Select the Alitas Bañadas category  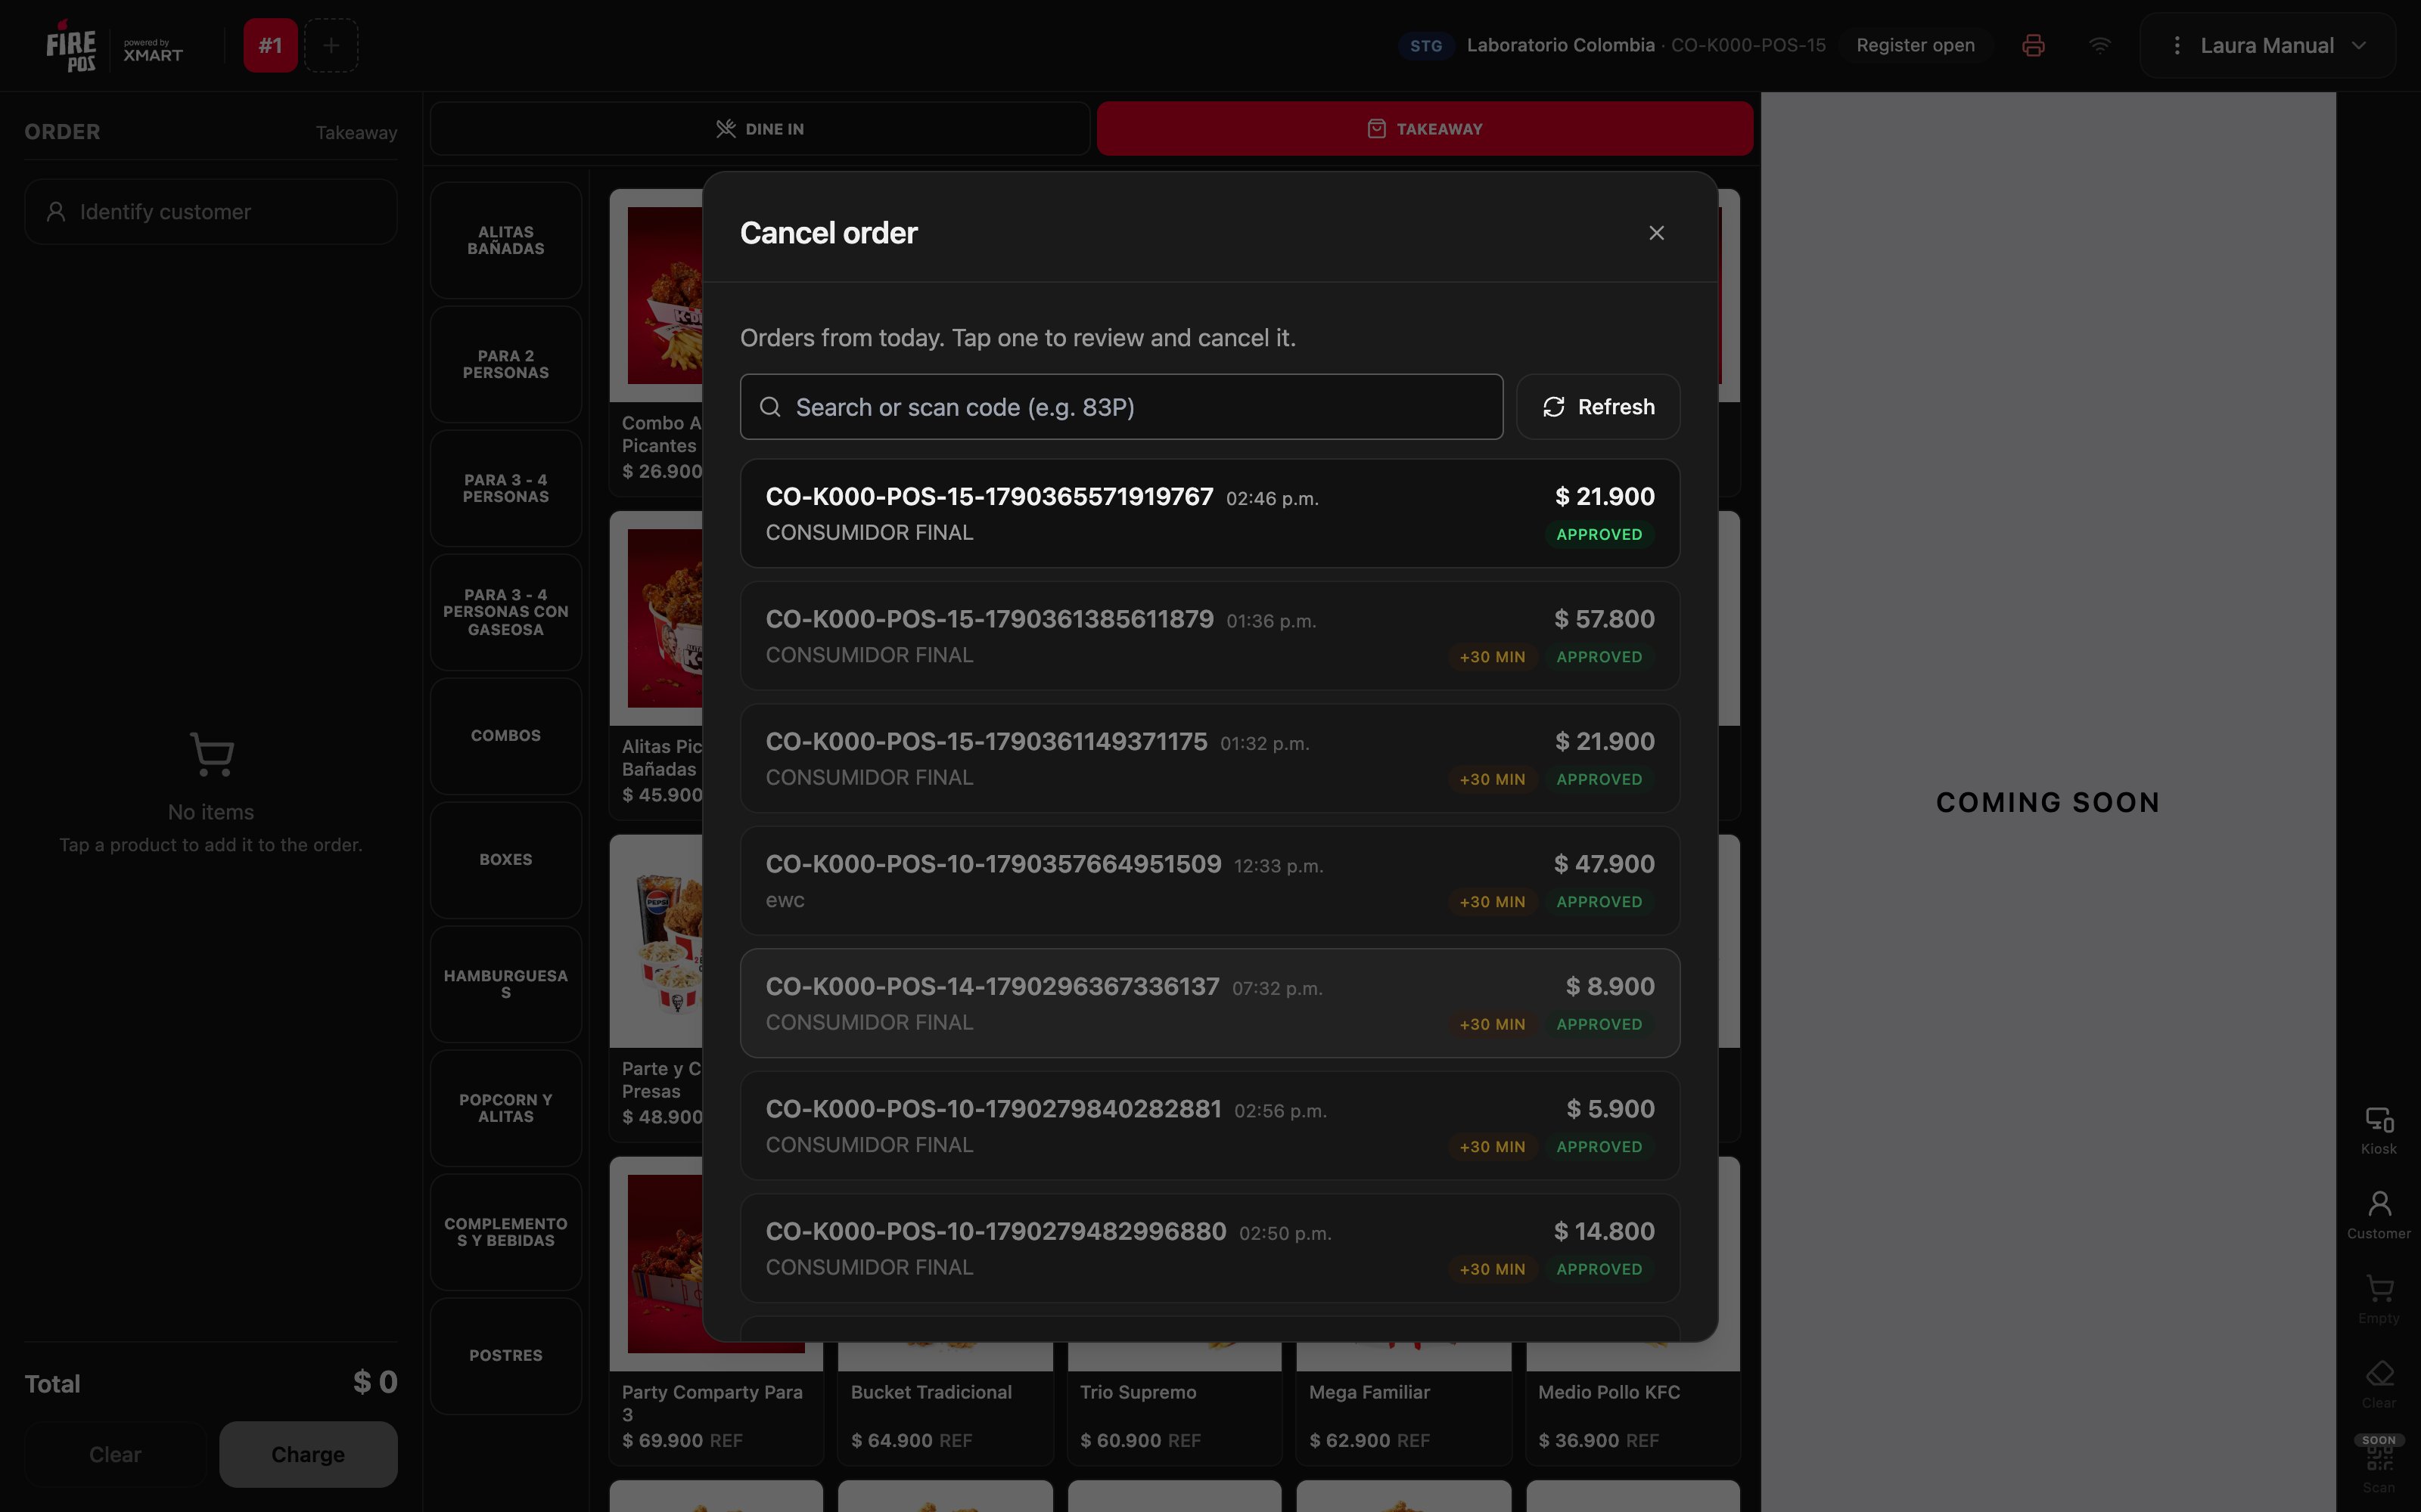[x=506, y=240]
